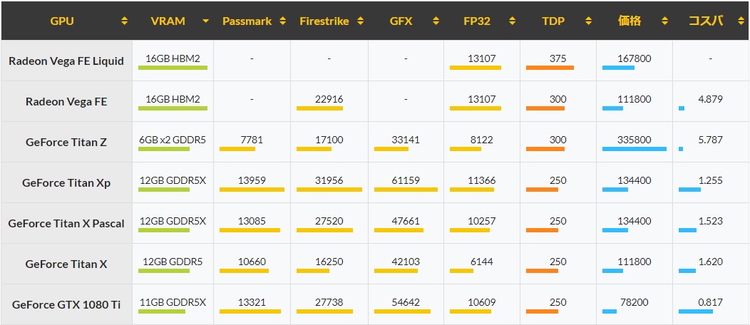Click the FP32 column sort arrows
The image size is (750, 325).
[513, 21]
